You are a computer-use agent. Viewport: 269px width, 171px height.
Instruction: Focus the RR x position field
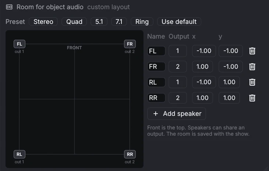point(202,98)
